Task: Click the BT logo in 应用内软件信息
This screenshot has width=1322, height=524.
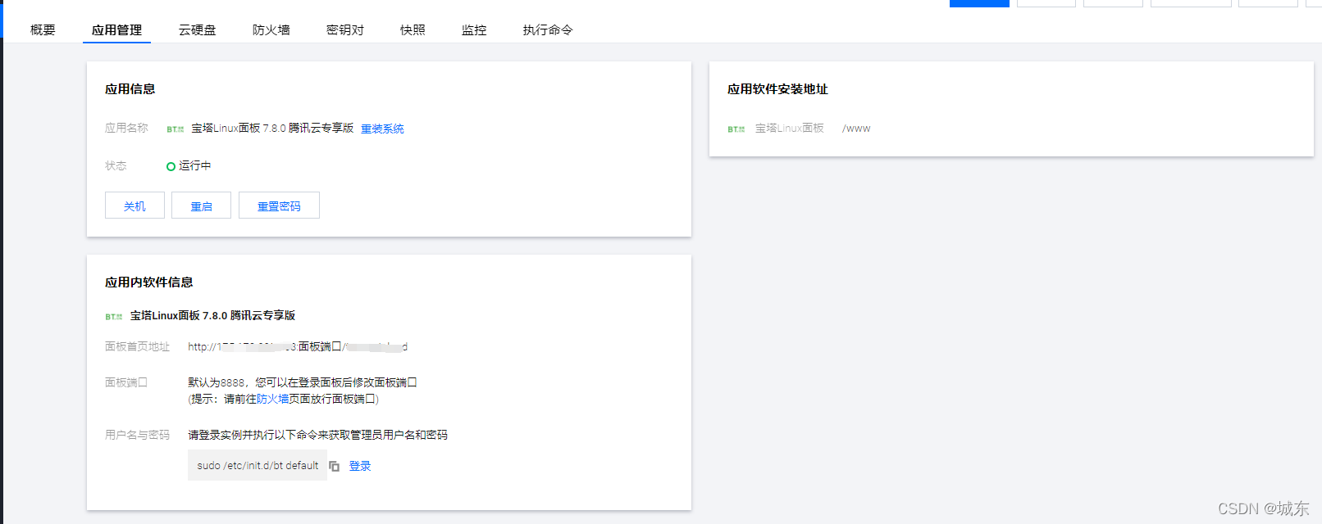Action: (x=113, y=316)
